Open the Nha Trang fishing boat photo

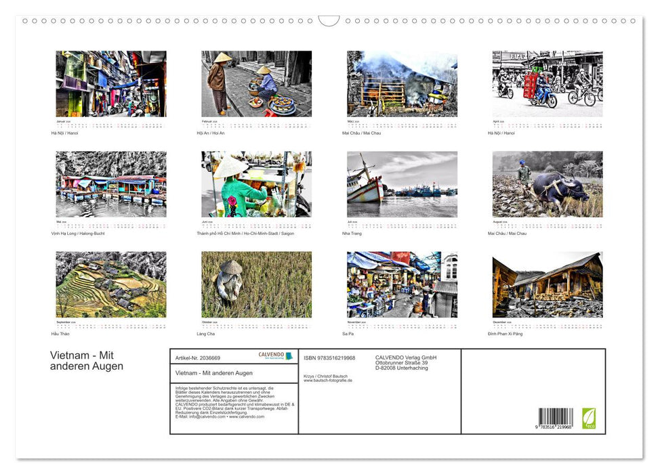point(402,184)
